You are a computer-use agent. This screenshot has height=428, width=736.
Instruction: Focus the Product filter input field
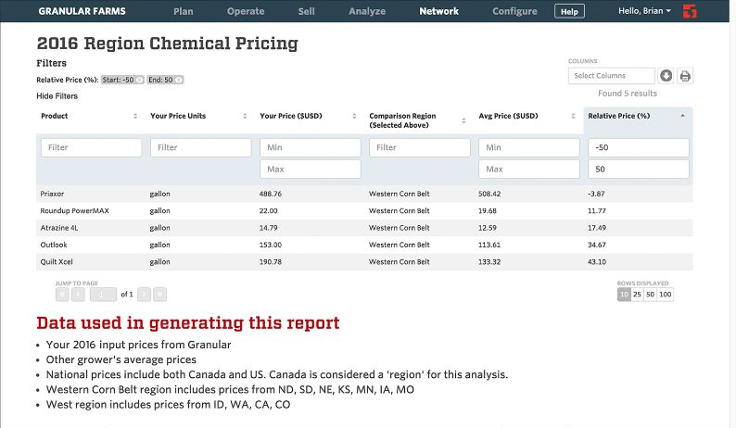pyautogui.click(x=91, y=147)
